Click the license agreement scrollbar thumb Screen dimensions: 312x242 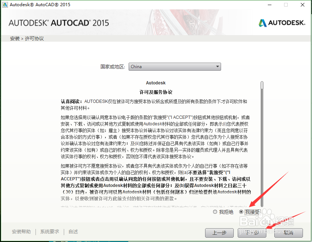click(262, 85)
